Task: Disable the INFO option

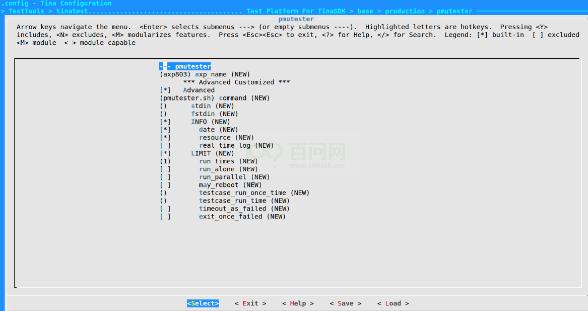Action: 165,122
